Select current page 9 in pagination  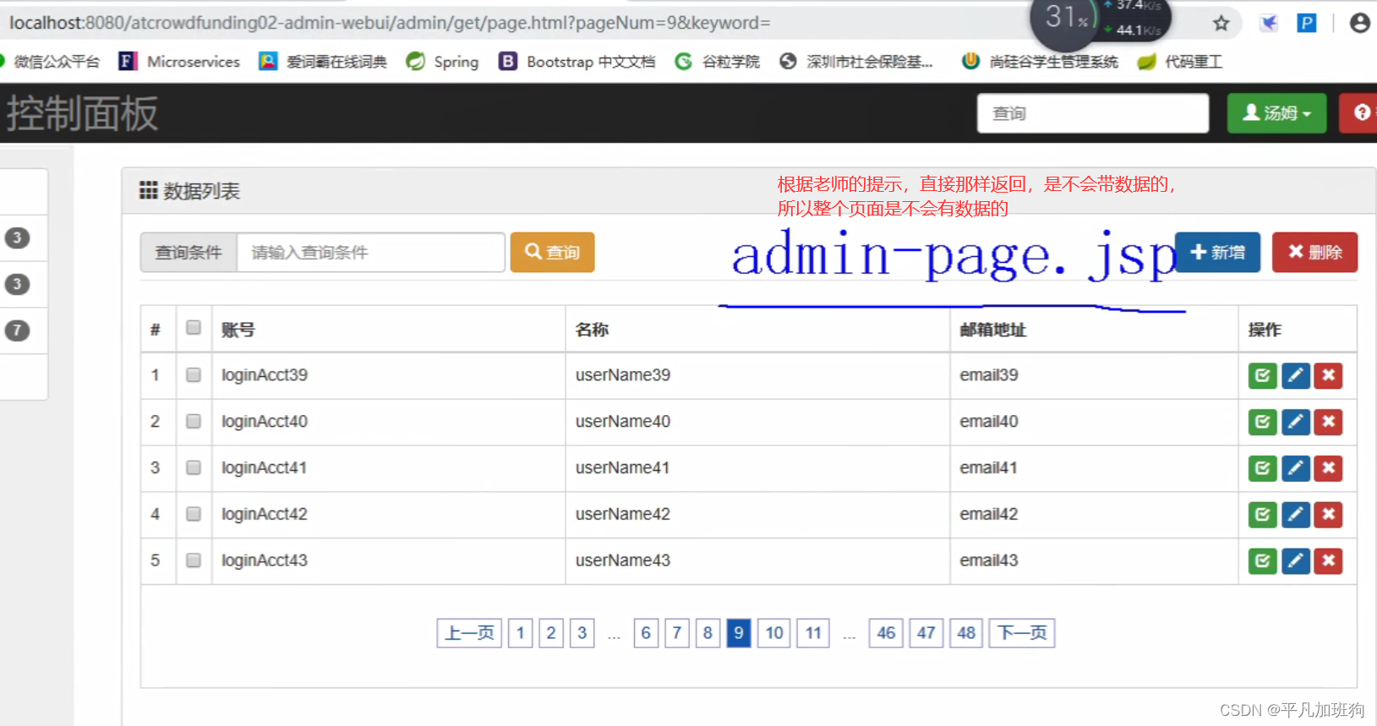(x=739, y=633)
